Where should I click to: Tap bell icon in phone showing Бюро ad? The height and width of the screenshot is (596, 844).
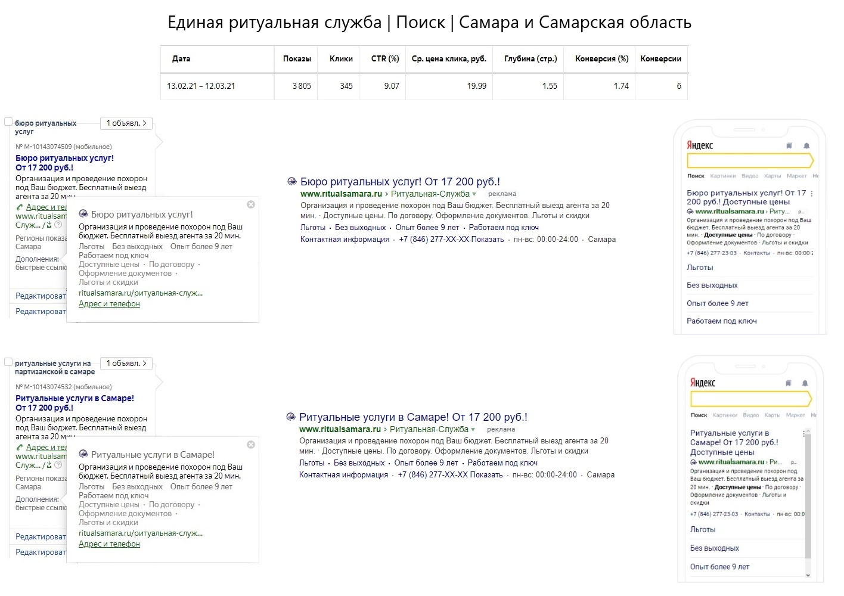pos(806,145)
